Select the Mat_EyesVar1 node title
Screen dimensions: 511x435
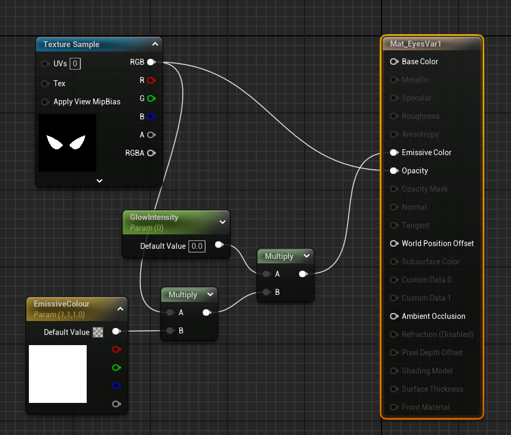[x=415, y=44]
